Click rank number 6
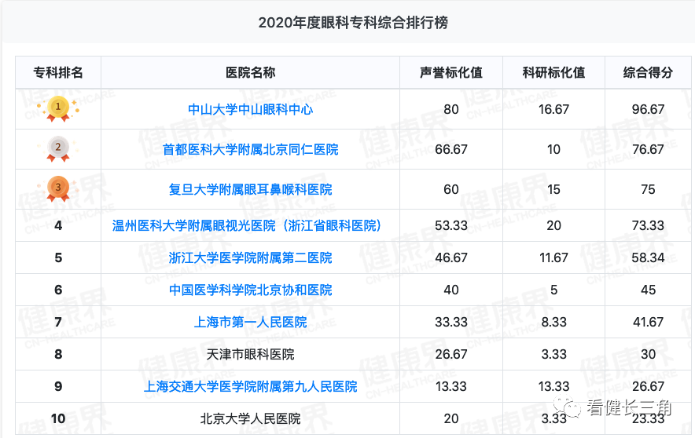Image resolution: width=695 pixels, height=438 pixels. (x=58, y=290)
